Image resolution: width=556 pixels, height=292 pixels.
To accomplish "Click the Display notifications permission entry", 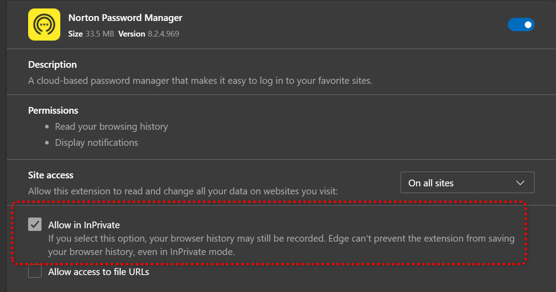I will point(96,143).
